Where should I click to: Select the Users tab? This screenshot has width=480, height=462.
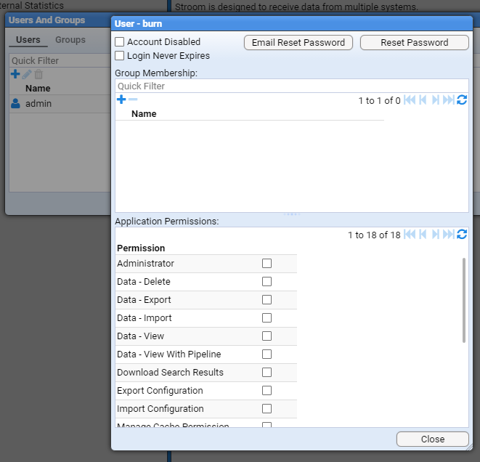28,40
